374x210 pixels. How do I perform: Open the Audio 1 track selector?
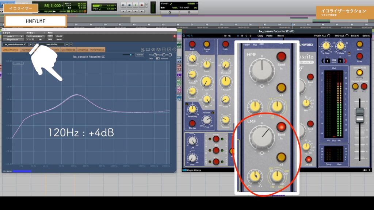(11, 36)
